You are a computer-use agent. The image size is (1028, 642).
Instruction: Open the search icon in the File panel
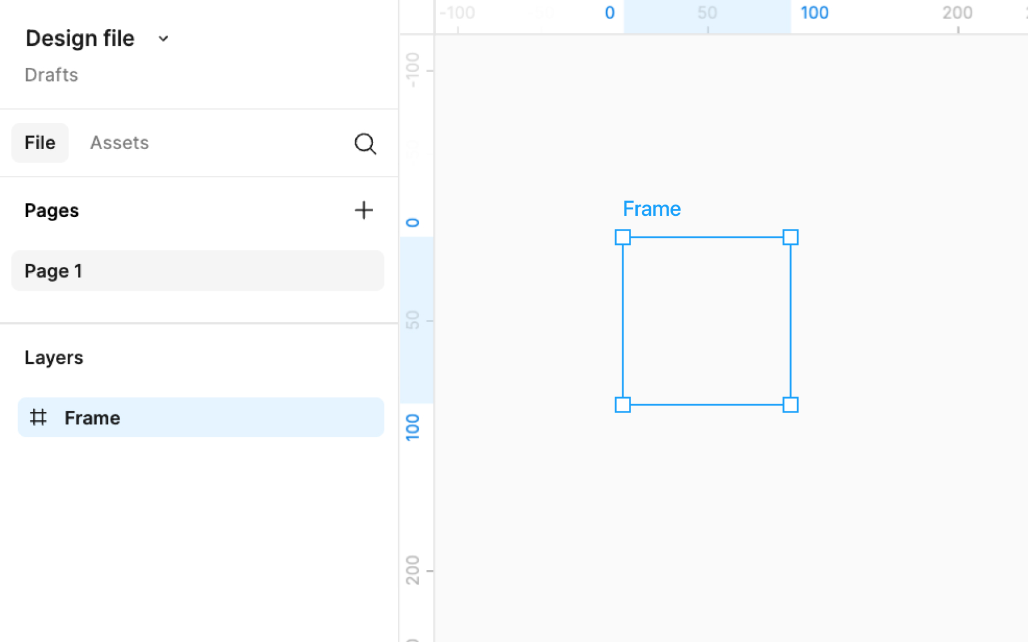click(x=365, y=143)
